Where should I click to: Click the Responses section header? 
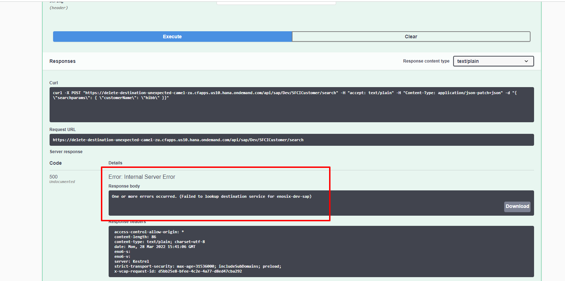click(x=63, y=61)
